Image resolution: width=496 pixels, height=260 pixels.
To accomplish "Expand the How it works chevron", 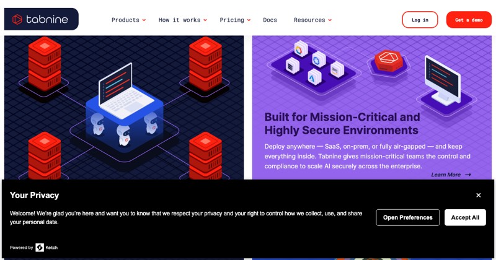I will (205, 20).
